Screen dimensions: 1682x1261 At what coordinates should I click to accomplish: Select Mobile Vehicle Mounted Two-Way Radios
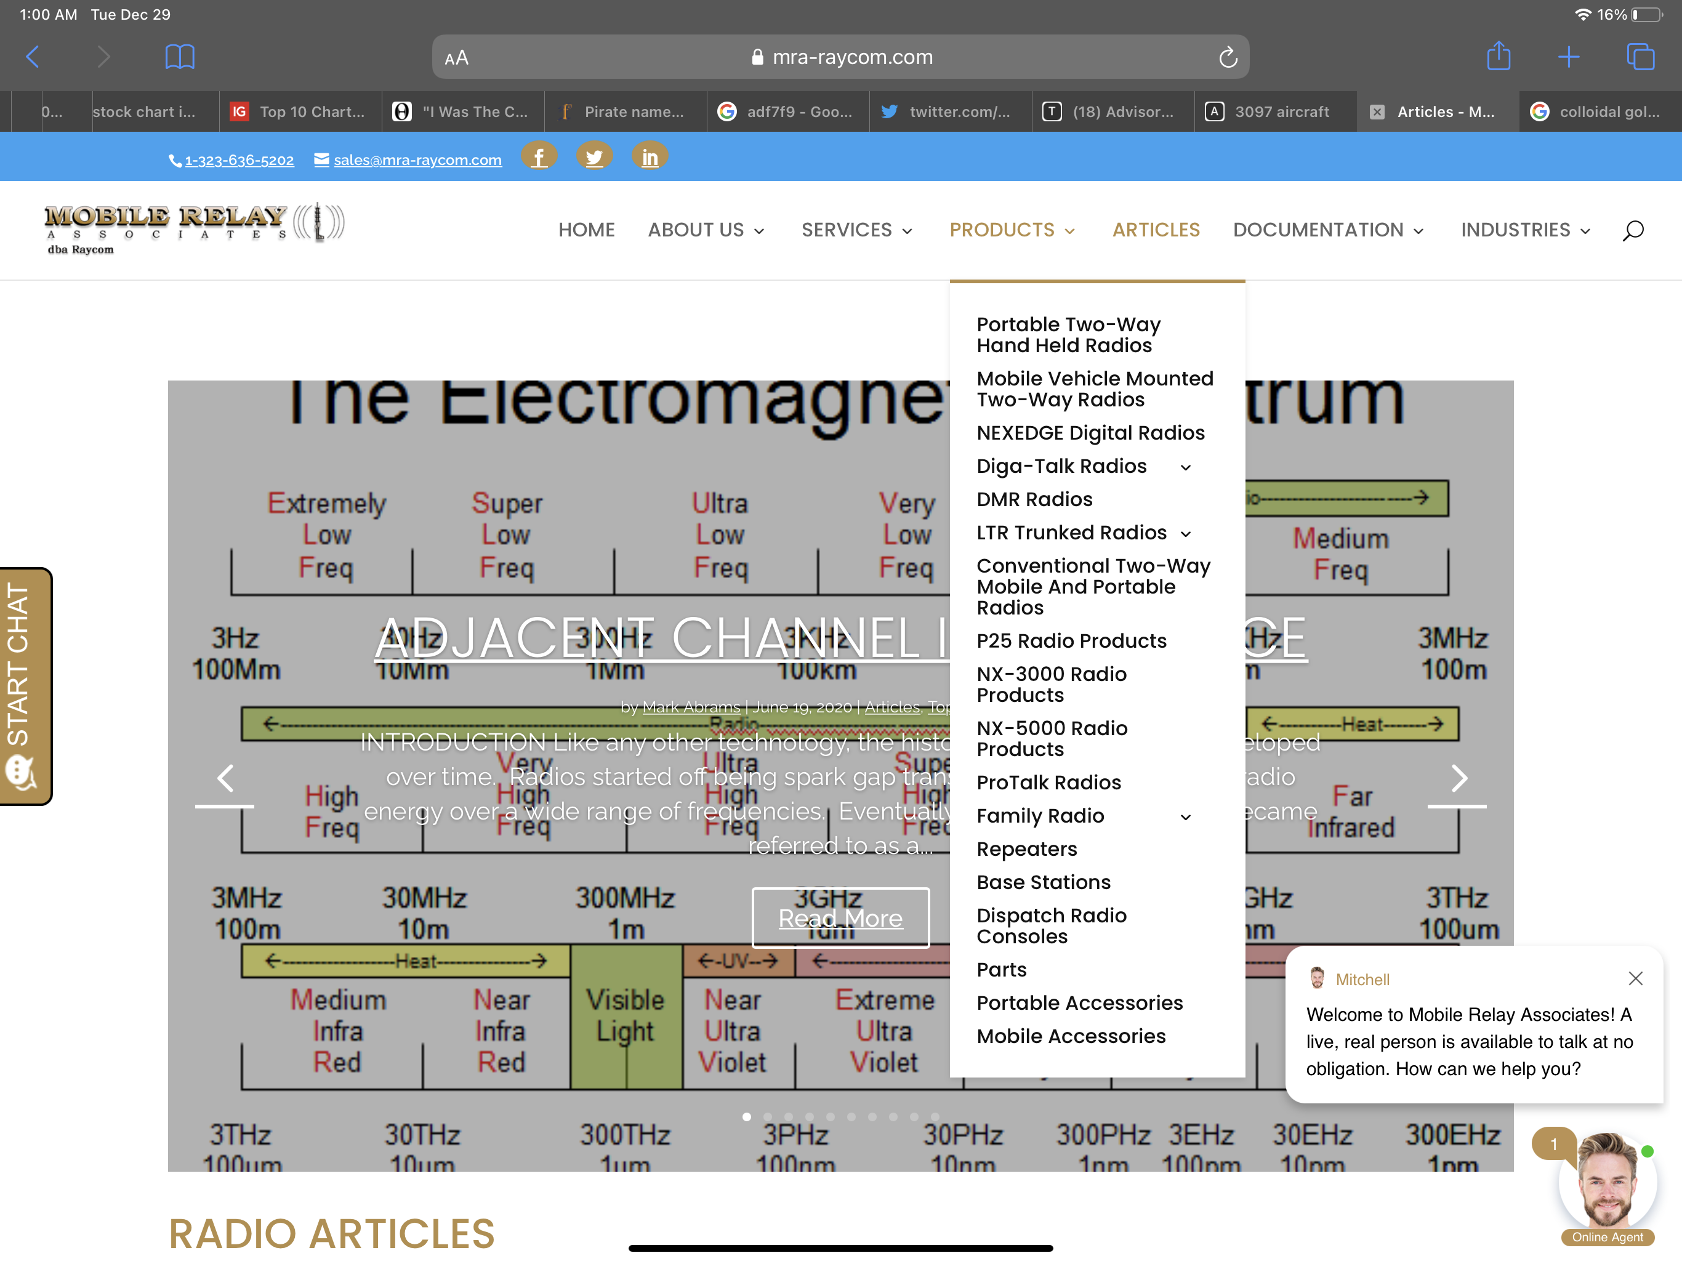[x=1095, y=389]
